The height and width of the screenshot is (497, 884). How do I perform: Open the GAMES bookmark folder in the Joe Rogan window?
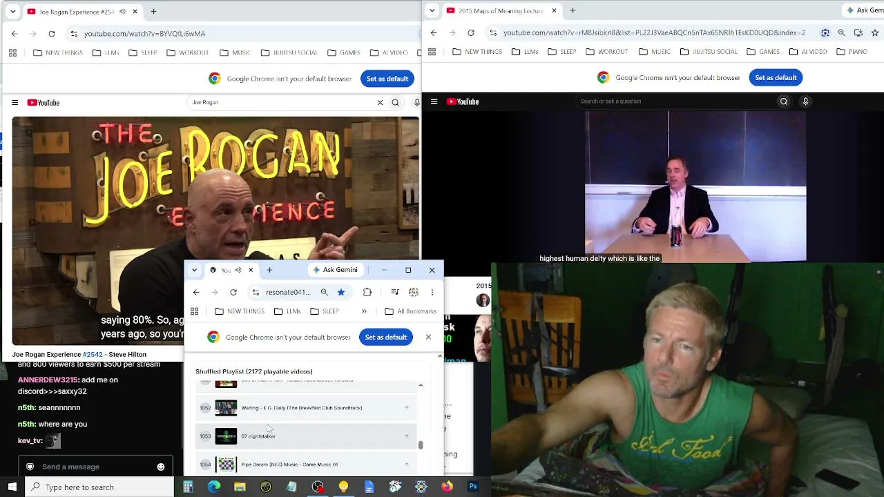pos(344,52)
